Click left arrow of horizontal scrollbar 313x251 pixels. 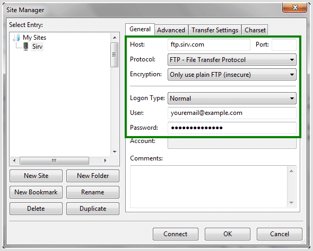click(x=14, y=160)
